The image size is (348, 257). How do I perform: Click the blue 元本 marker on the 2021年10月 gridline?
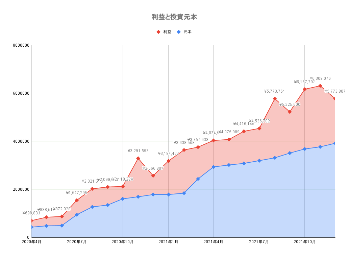pyautogui.click(x=304, y=149)
